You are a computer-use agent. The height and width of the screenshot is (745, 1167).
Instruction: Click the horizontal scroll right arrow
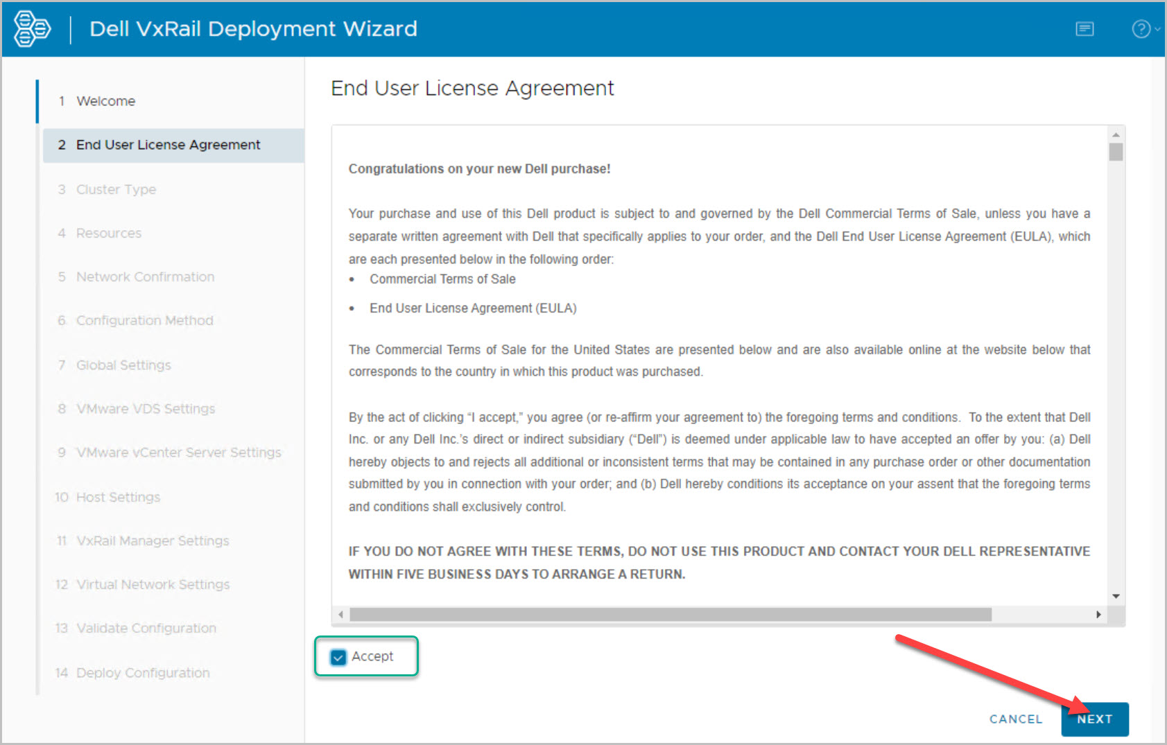(x=1098, y=615)
